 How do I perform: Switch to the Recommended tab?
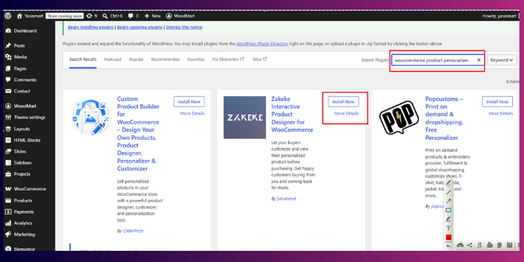[165, 60]
